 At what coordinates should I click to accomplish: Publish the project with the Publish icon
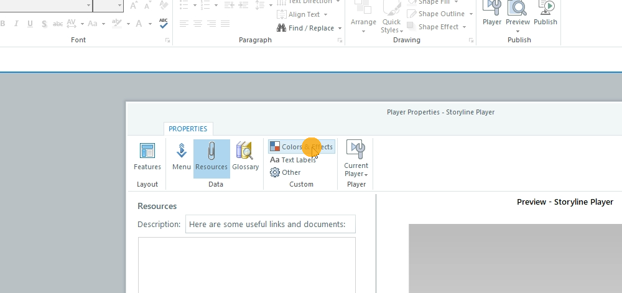tap(545, 13)
